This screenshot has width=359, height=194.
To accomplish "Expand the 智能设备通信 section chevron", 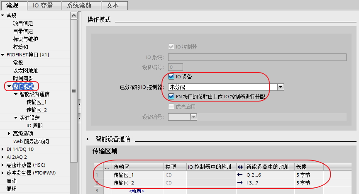I will 88,139.
